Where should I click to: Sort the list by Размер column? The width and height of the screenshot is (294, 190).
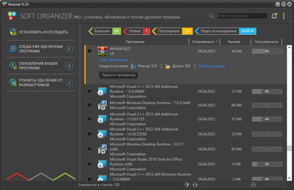[234, 42]
